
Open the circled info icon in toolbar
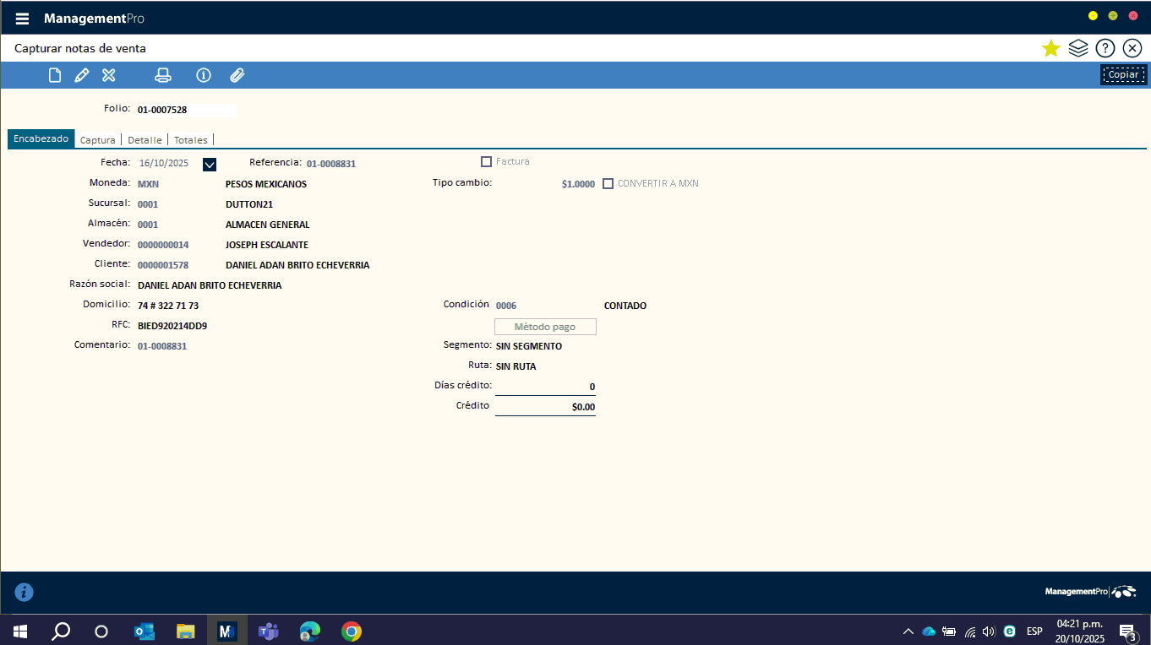pos(204,75)
